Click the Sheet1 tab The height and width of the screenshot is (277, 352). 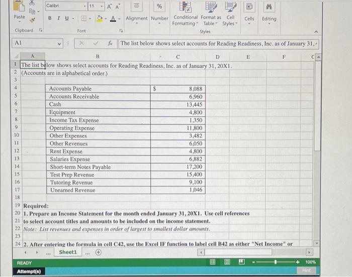coord(68,252)
